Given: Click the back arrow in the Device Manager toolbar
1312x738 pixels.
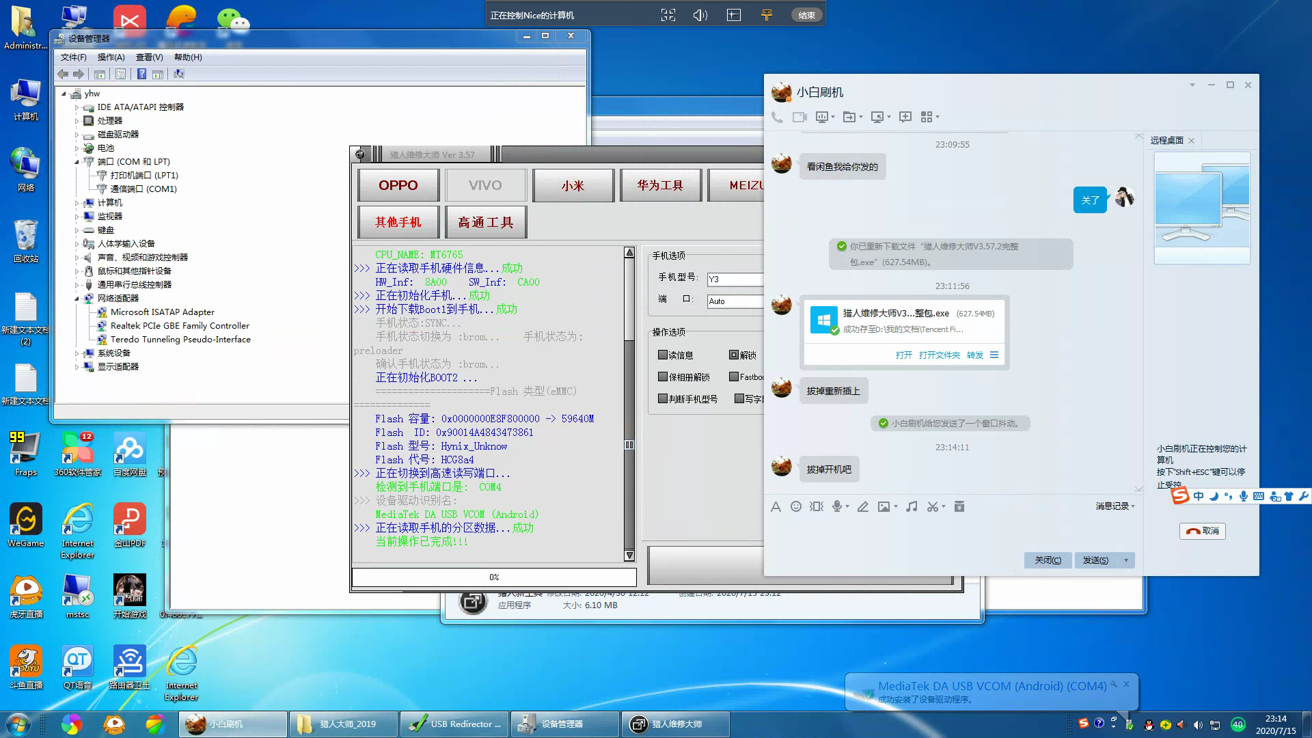Looking at the screenshot, I should (x=63, y=74).
